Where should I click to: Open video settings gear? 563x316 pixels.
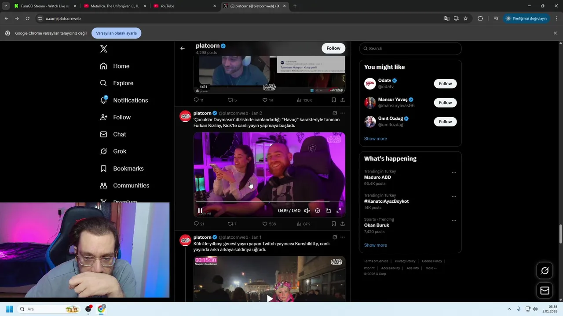(x=318, y=211)
